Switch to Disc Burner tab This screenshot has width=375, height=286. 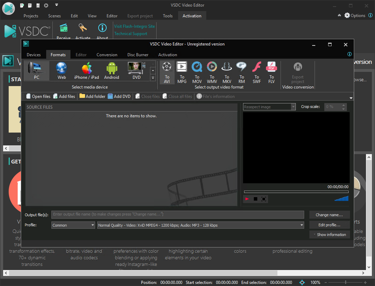click(x=138, y=55)
